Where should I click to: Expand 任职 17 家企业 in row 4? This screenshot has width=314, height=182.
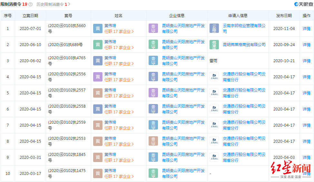pos(119,80)
